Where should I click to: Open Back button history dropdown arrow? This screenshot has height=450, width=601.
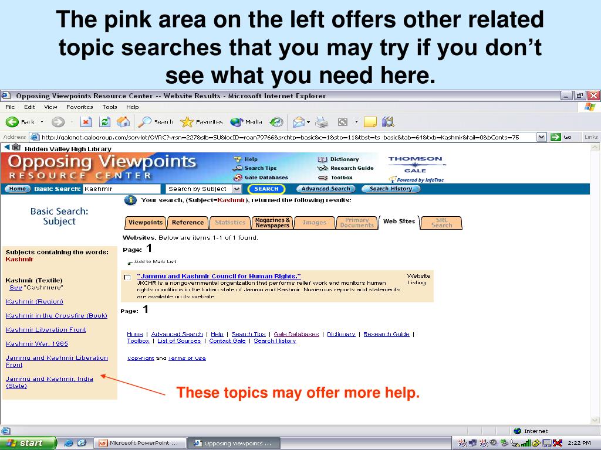[42, 122]
